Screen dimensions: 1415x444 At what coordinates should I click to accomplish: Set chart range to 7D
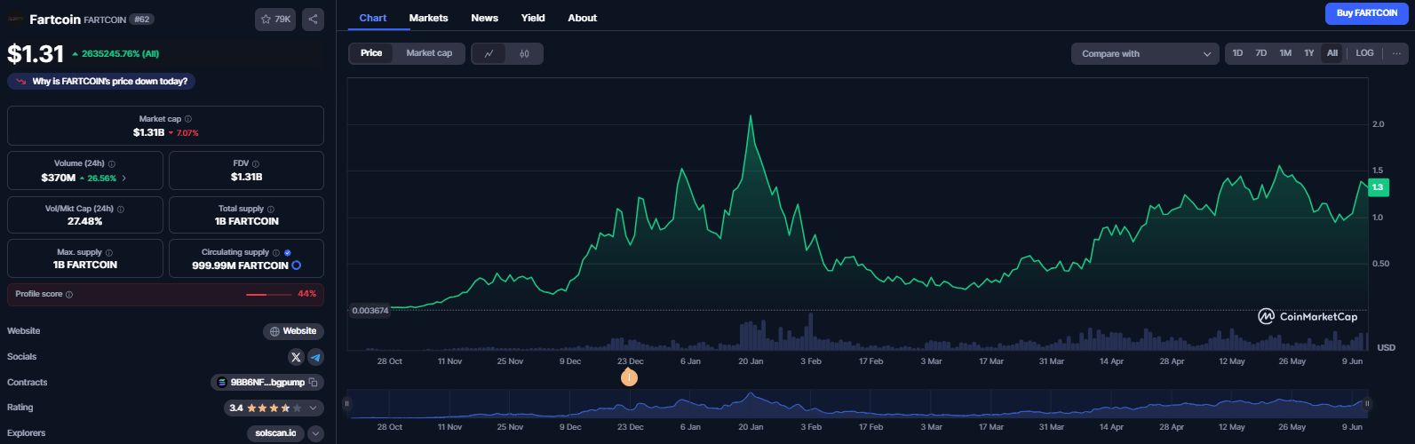(x=1260, y=53)
